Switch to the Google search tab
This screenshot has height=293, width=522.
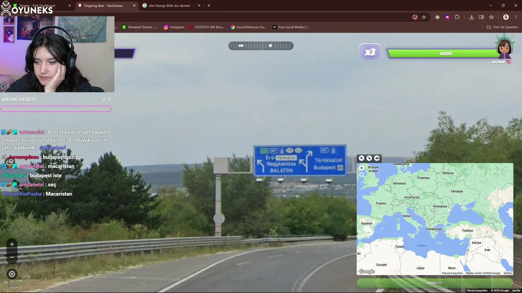point(170,6)
